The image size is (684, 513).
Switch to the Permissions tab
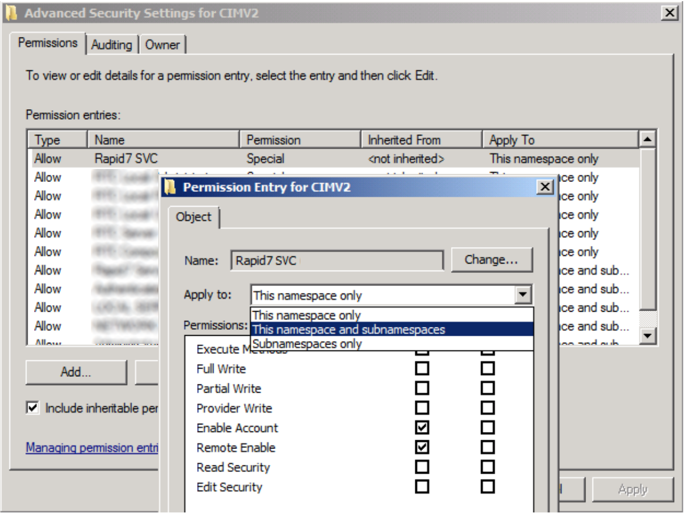point(48,43)
